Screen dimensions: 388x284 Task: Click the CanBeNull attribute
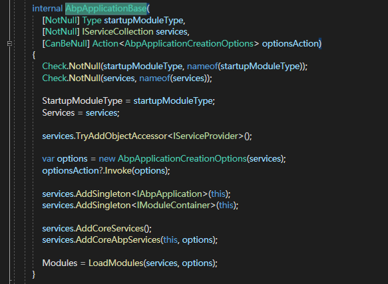coord(66,43)
